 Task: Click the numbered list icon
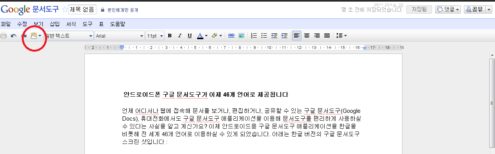254,36
